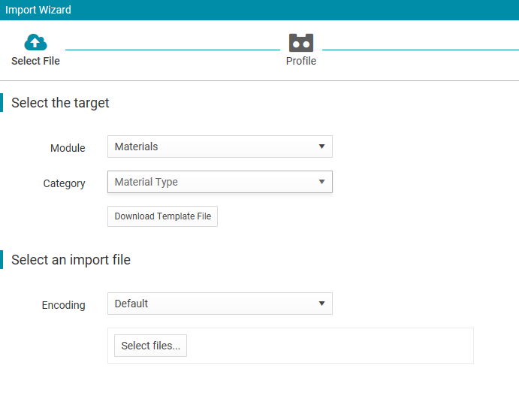Open the Encoding dropdown showing Default
This screenshot has height=411, width=519.
click(220, 304)
